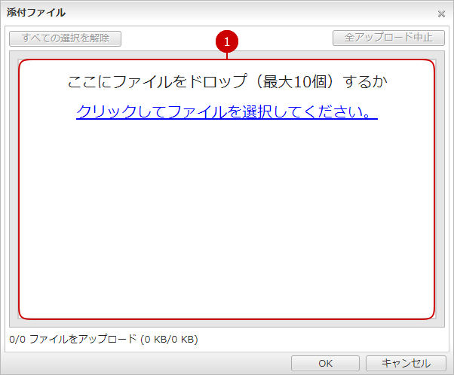454x375 pixels.
Task: Click the red numbered marker 1
Action: (x=227, y=42)
